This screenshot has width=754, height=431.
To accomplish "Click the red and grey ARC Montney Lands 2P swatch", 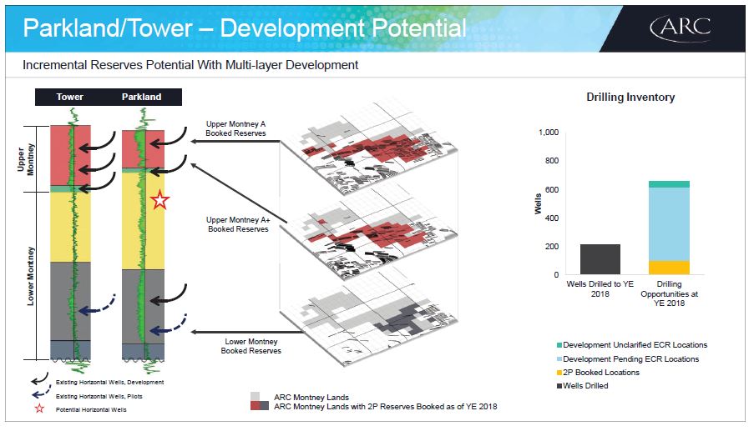I will point(260,406).
